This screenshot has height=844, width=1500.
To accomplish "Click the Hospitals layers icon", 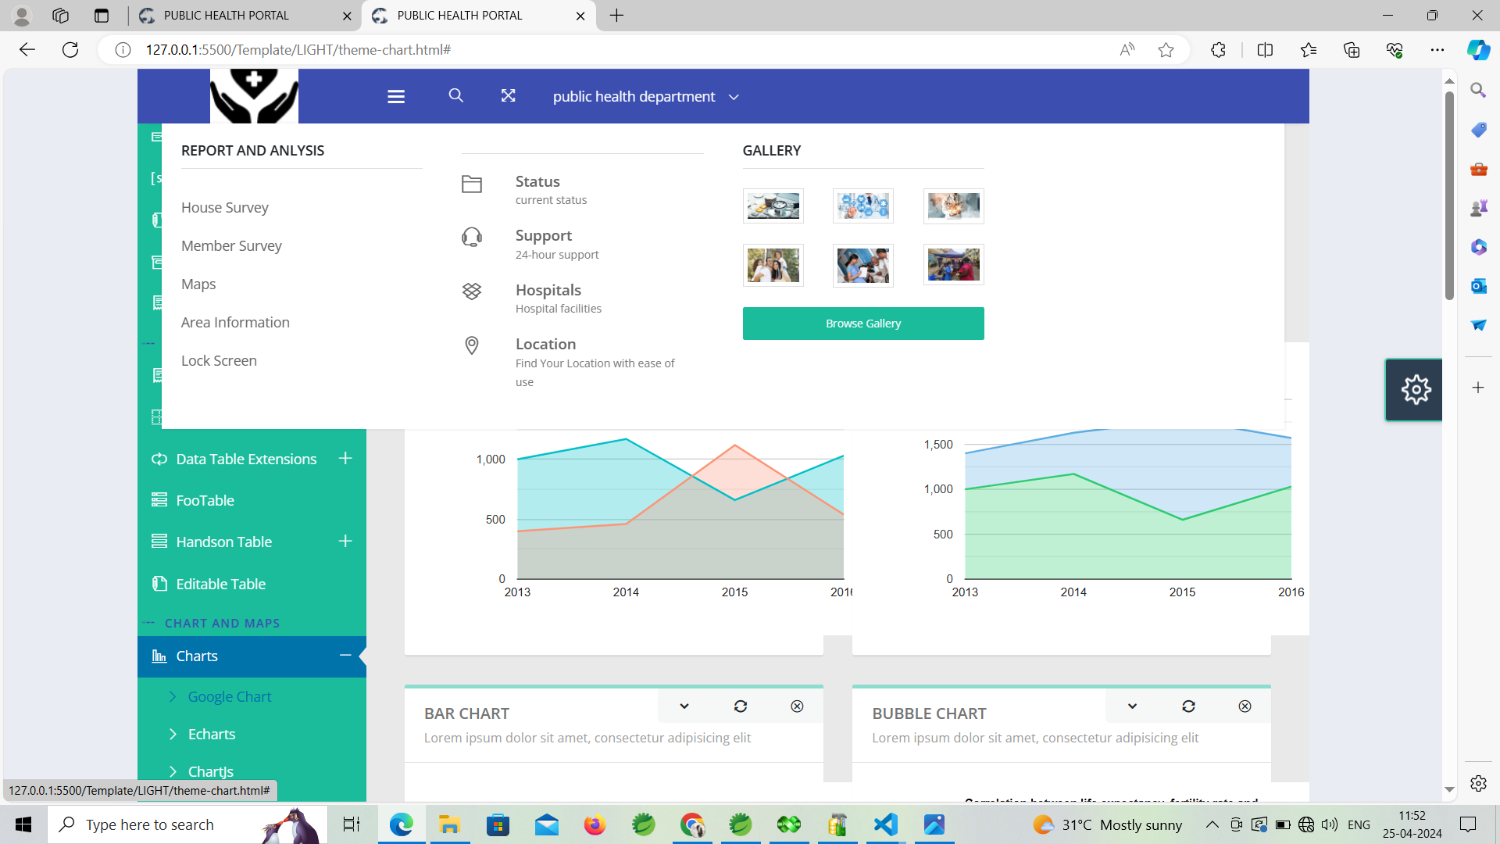I will tap(472, 291).
